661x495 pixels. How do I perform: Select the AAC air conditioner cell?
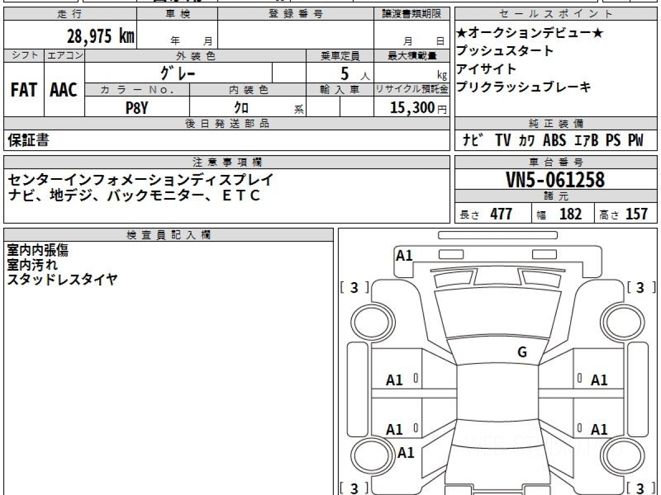[64, 90]
